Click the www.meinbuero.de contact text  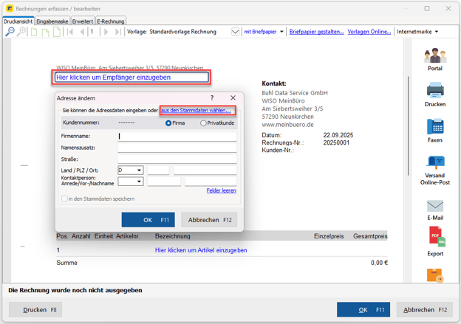[x=287, y=125]
